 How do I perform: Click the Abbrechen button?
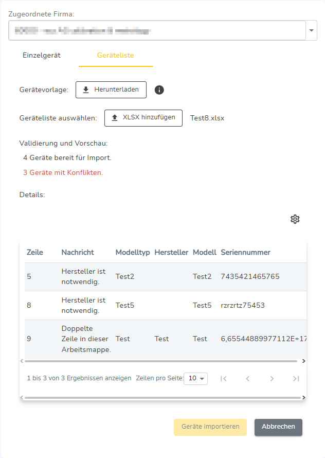278,427
